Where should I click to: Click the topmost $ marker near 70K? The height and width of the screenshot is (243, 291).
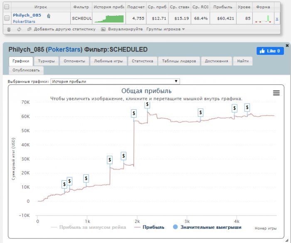click(x=147, y=105)
